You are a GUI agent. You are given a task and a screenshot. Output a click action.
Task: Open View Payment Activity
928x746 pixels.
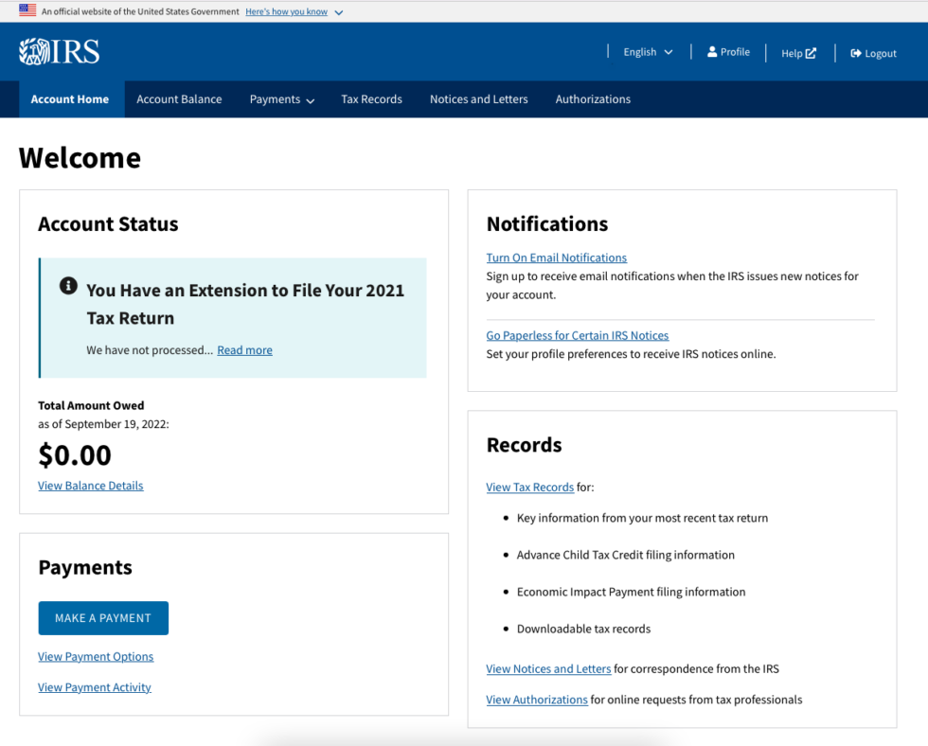94,687
